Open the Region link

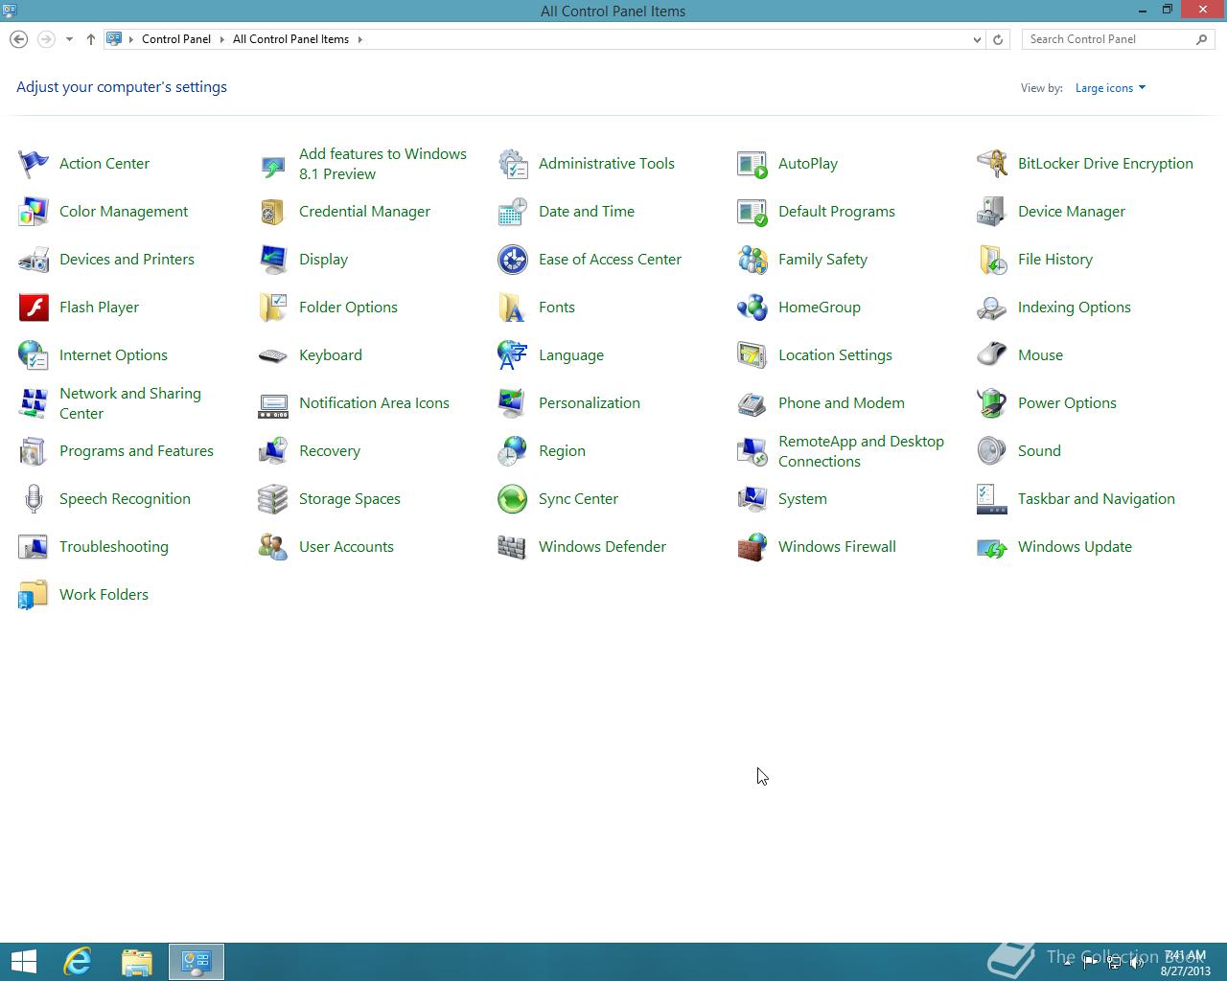click(x=562, y=451)
